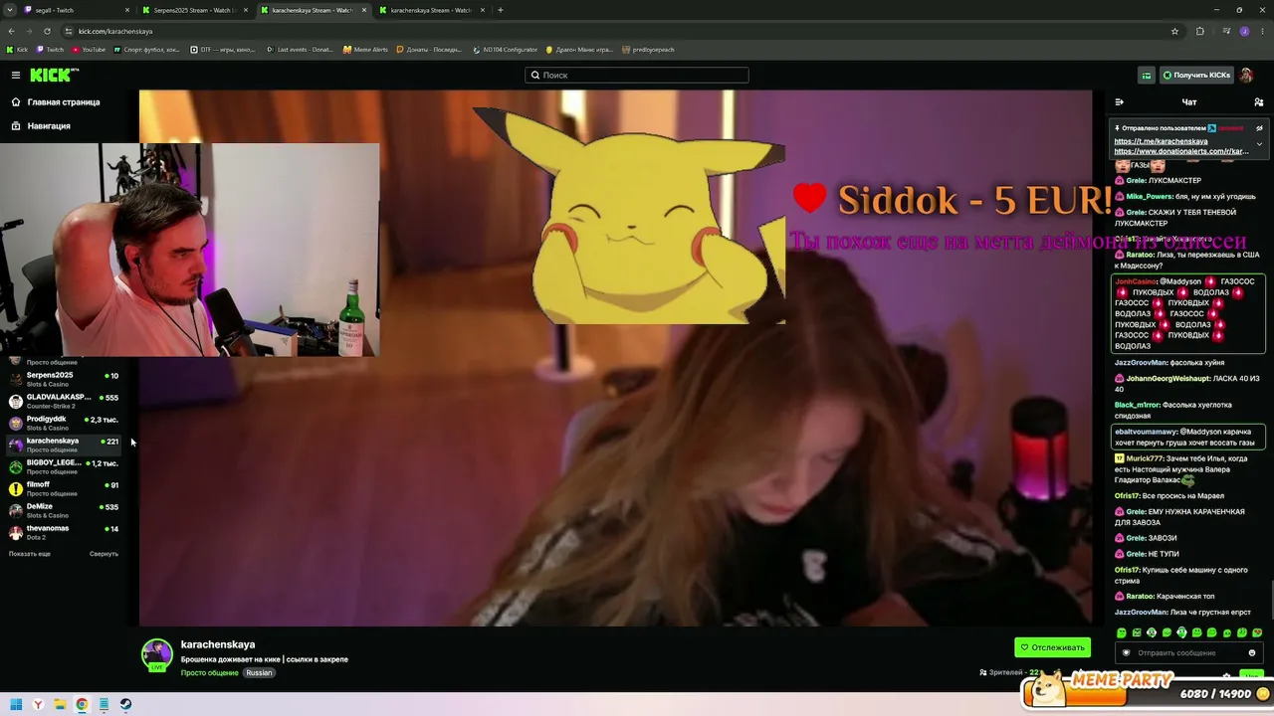Open Serpens2025 channel in sidebar
1274x716 pixels.
[66, 379]
